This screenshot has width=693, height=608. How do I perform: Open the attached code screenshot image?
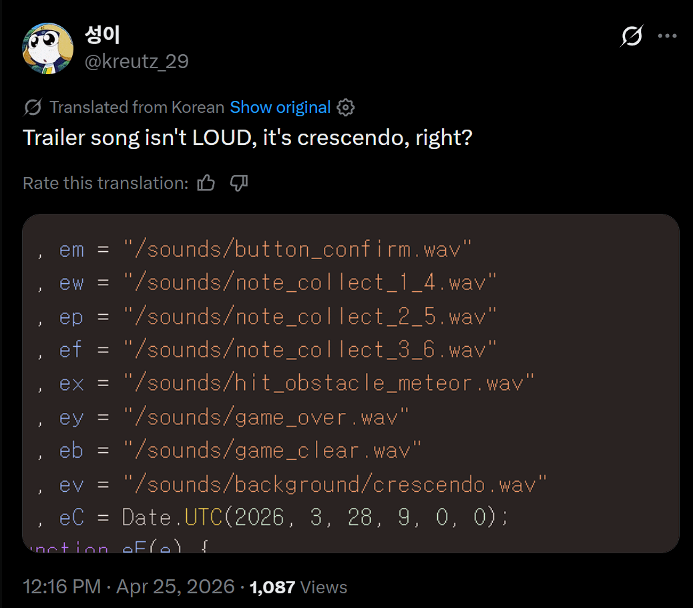point(351,383)
